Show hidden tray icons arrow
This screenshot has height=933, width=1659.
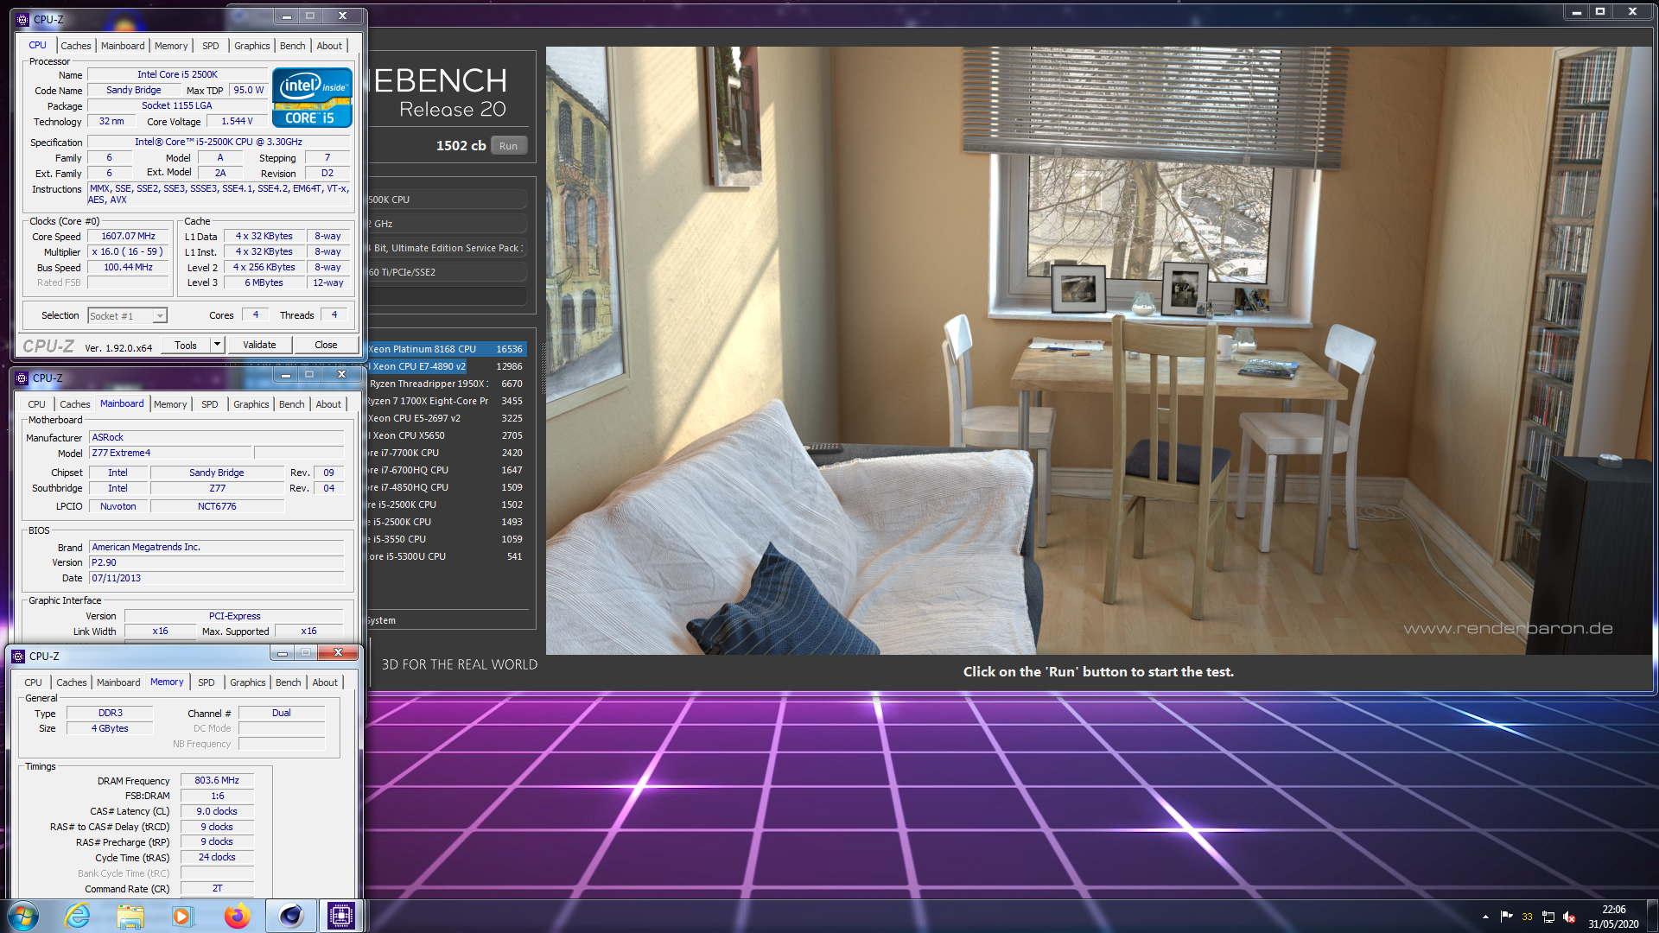(1485, 917)
